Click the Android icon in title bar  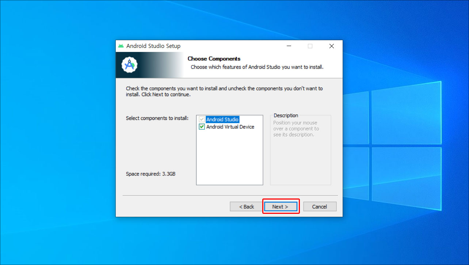[x=121, y=46]
